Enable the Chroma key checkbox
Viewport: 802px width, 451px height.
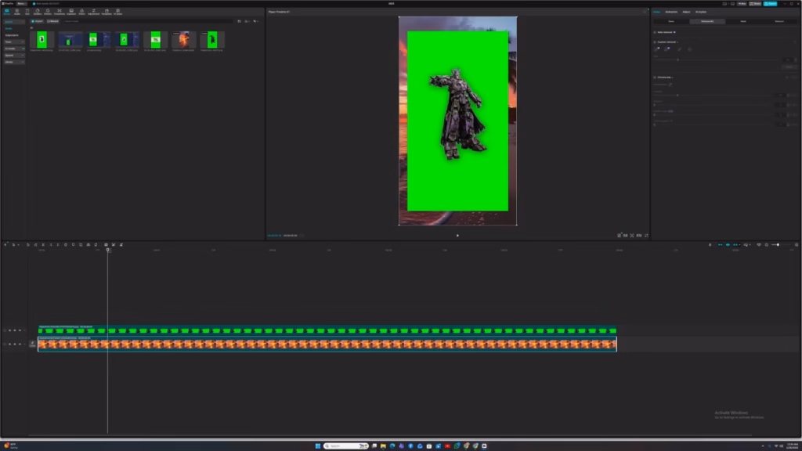pyautogui.click(x=655, y=78)
